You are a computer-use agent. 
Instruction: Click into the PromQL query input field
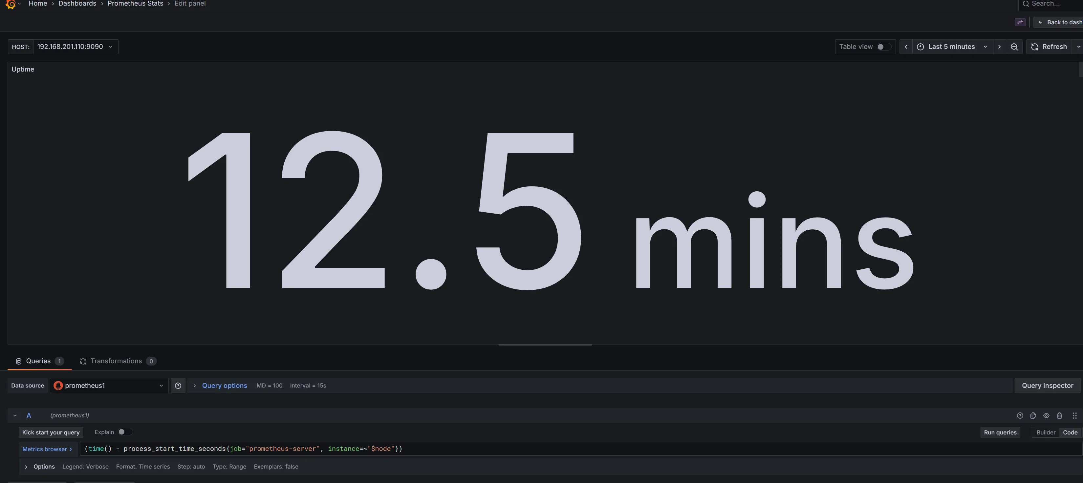pyautogui.click(x=589, y=449)
